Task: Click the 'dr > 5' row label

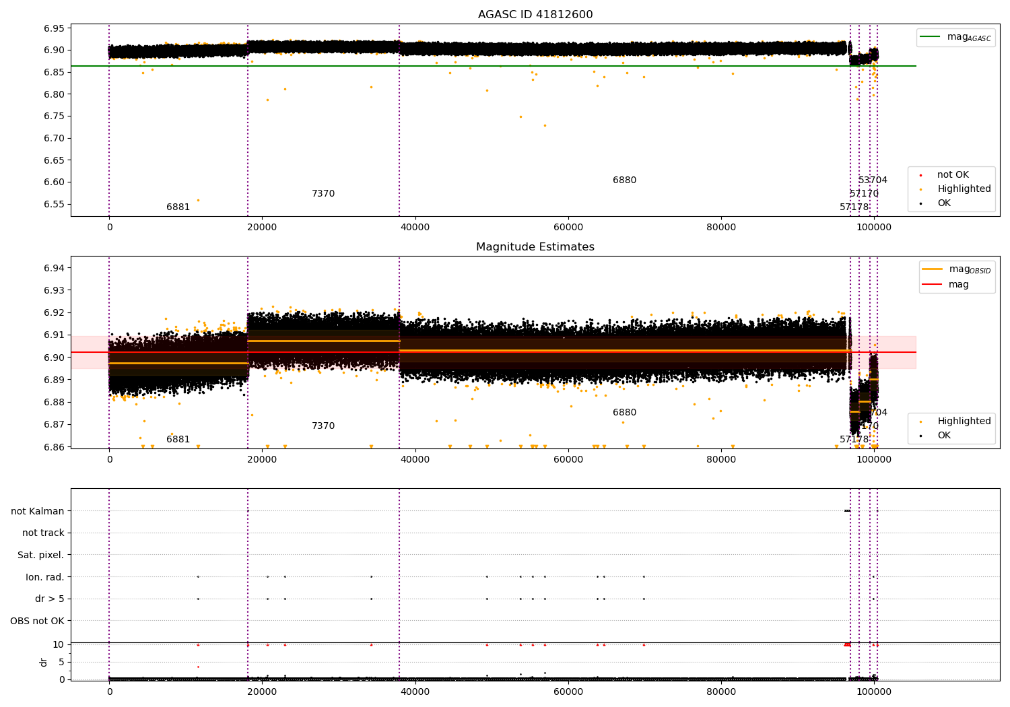Action: tap(50, 599)
